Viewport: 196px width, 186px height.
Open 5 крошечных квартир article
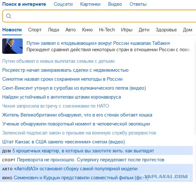tap(83, 151)
